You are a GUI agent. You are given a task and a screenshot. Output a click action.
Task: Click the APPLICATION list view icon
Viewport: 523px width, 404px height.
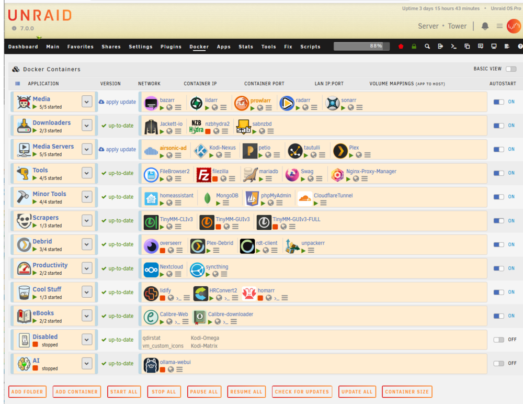tap(18, 84)
